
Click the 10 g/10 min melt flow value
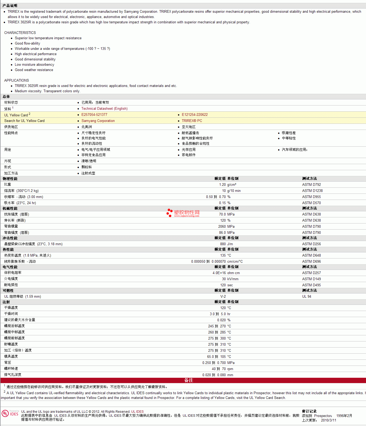coord(231,191)
